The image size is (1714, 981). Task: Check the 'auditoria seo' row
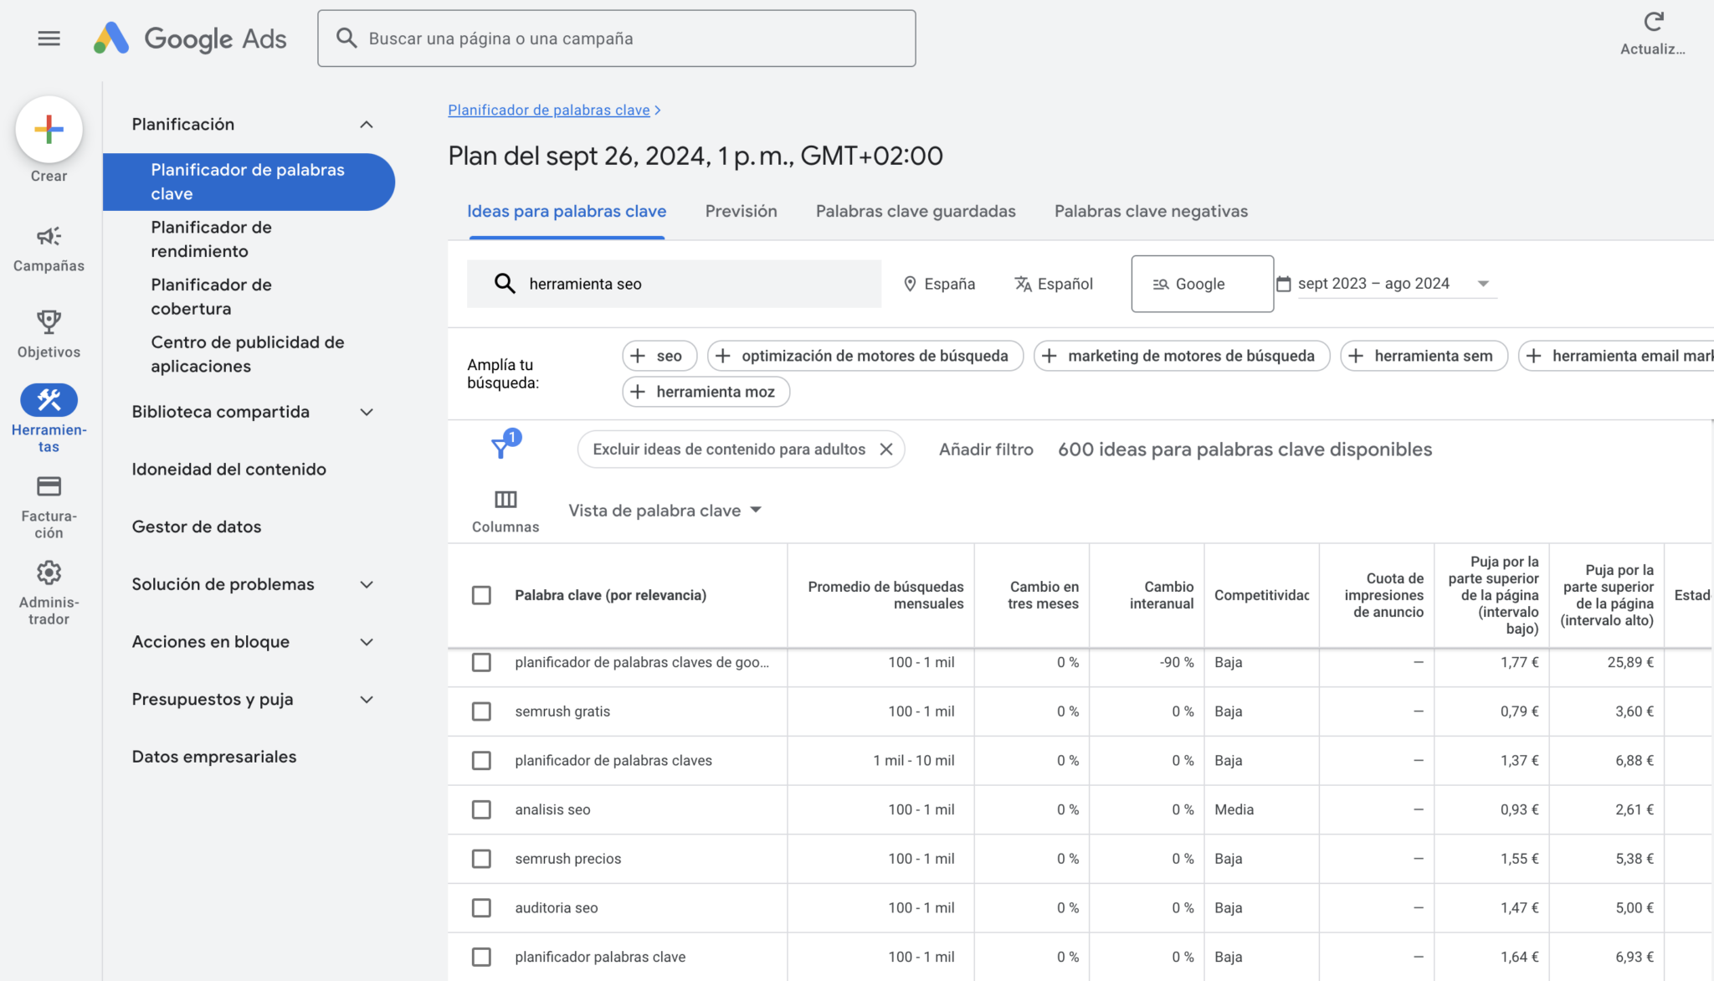coord(481,908)
